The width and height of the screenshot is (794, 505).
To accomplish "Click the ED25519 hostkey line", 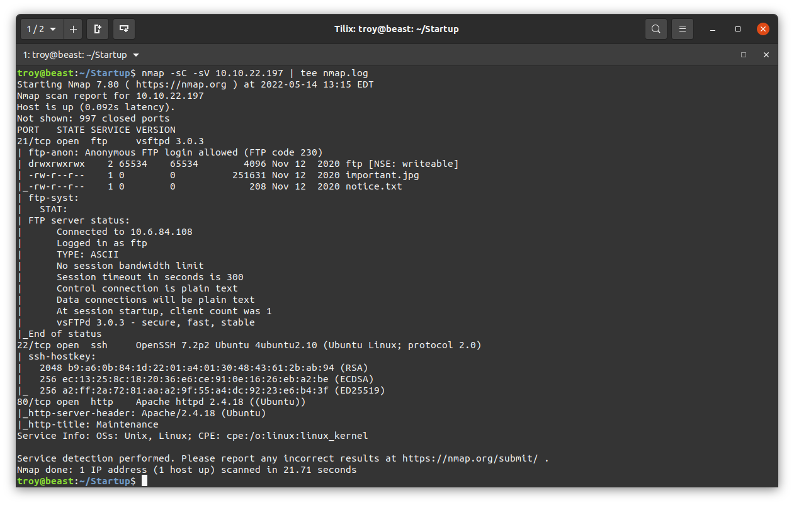I will [x=201, y=390].
